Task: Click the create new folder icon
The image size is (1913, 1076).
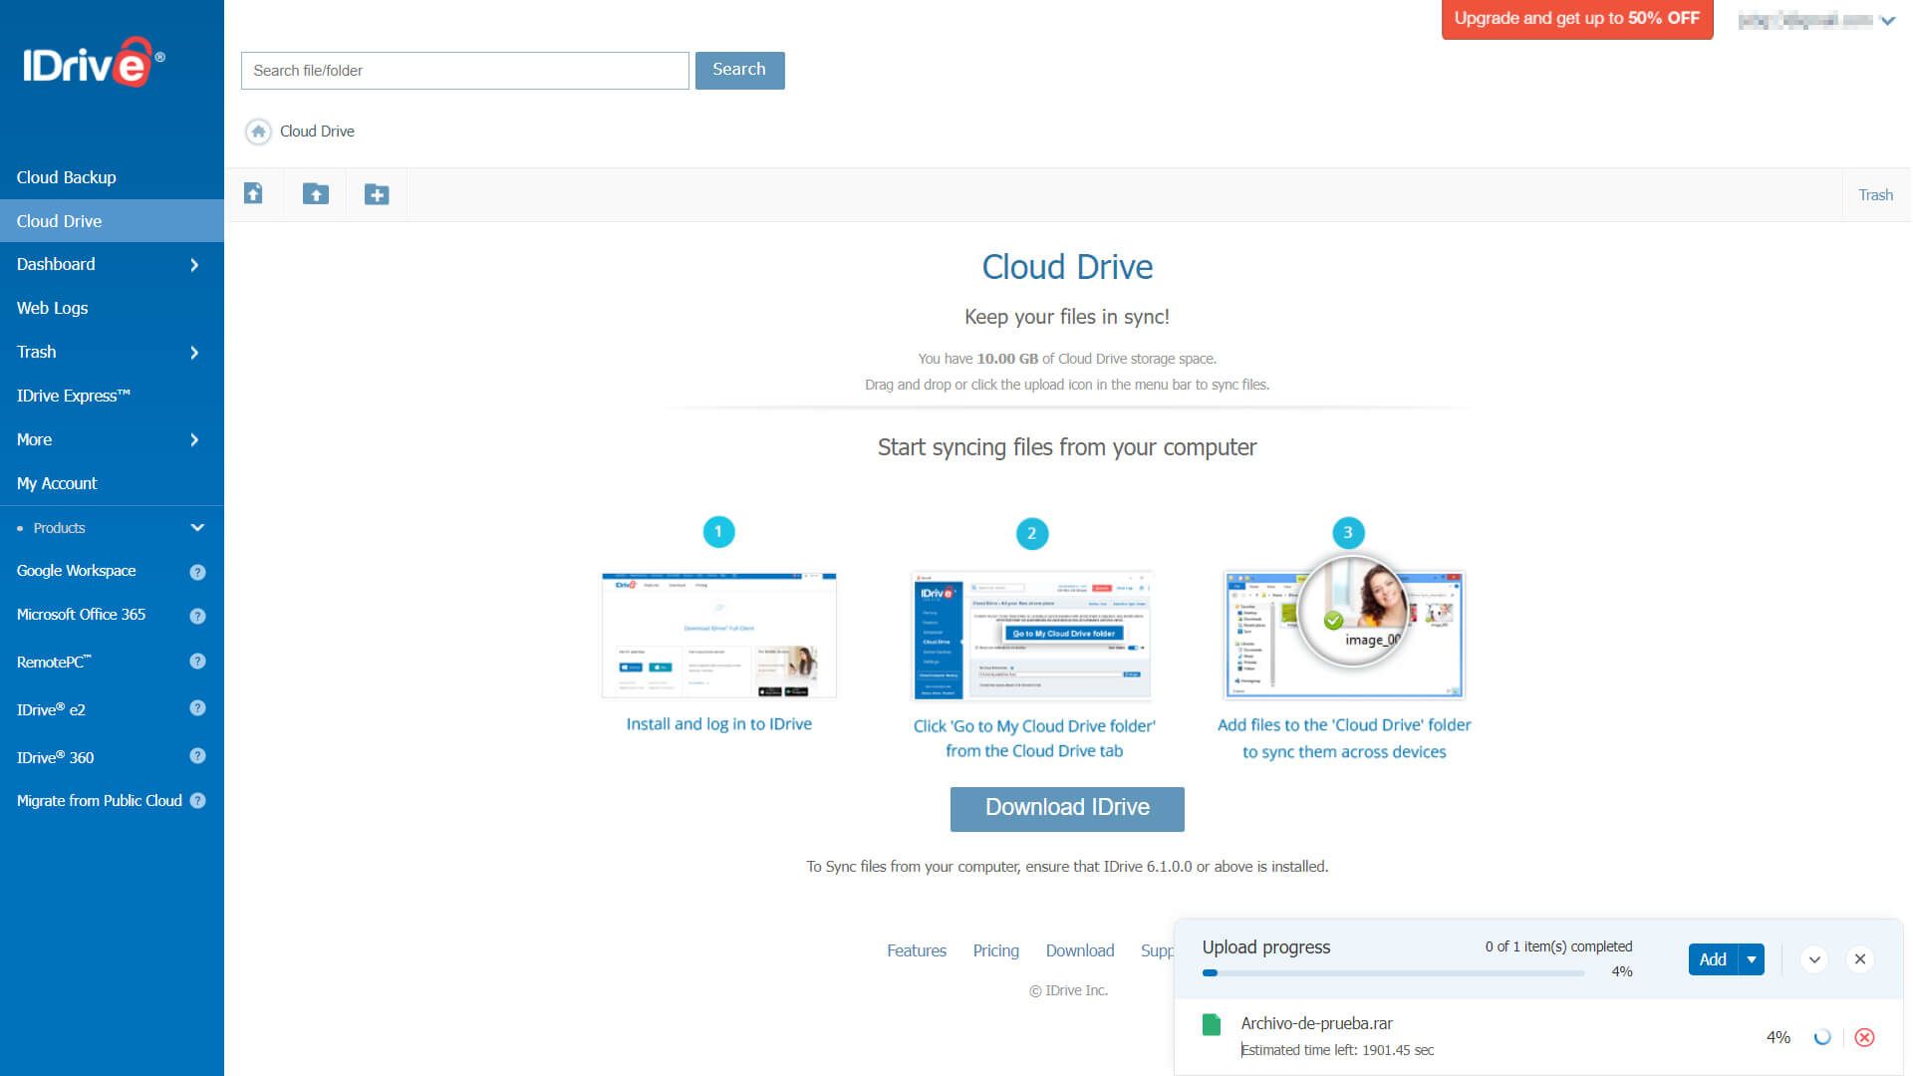Action: pos(377,194)
